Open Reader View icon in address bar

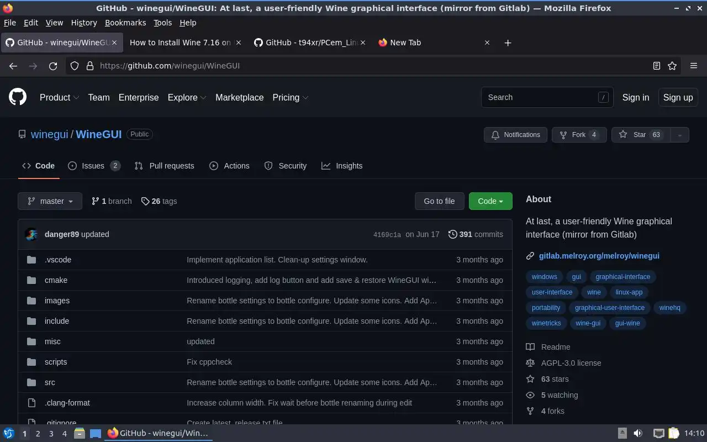pyautogui.click(x=657, y=66)
